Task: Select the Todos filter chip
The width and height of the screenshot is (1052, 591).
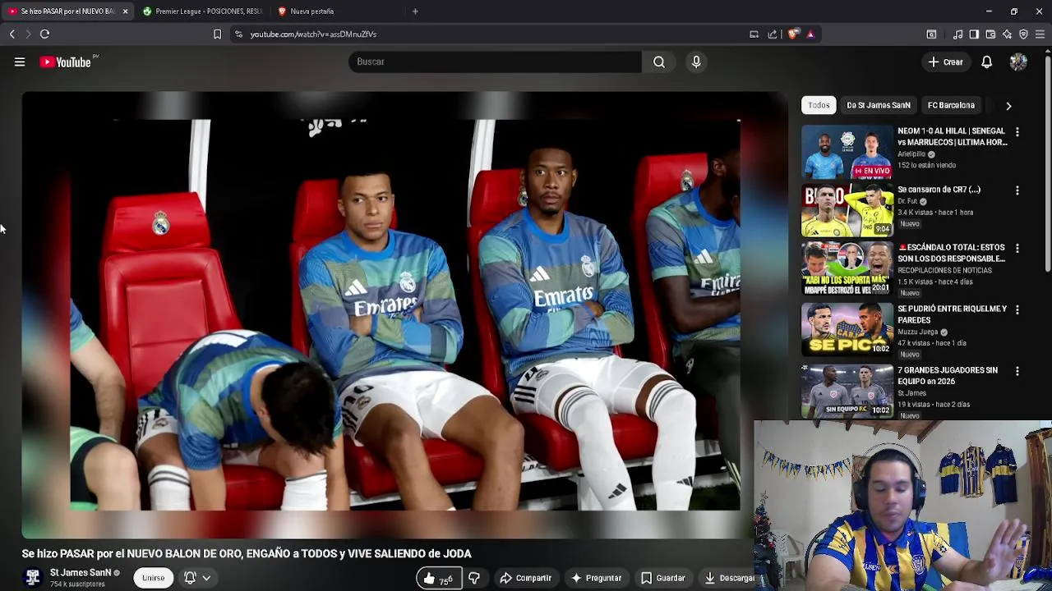Action: coord(819,105)
